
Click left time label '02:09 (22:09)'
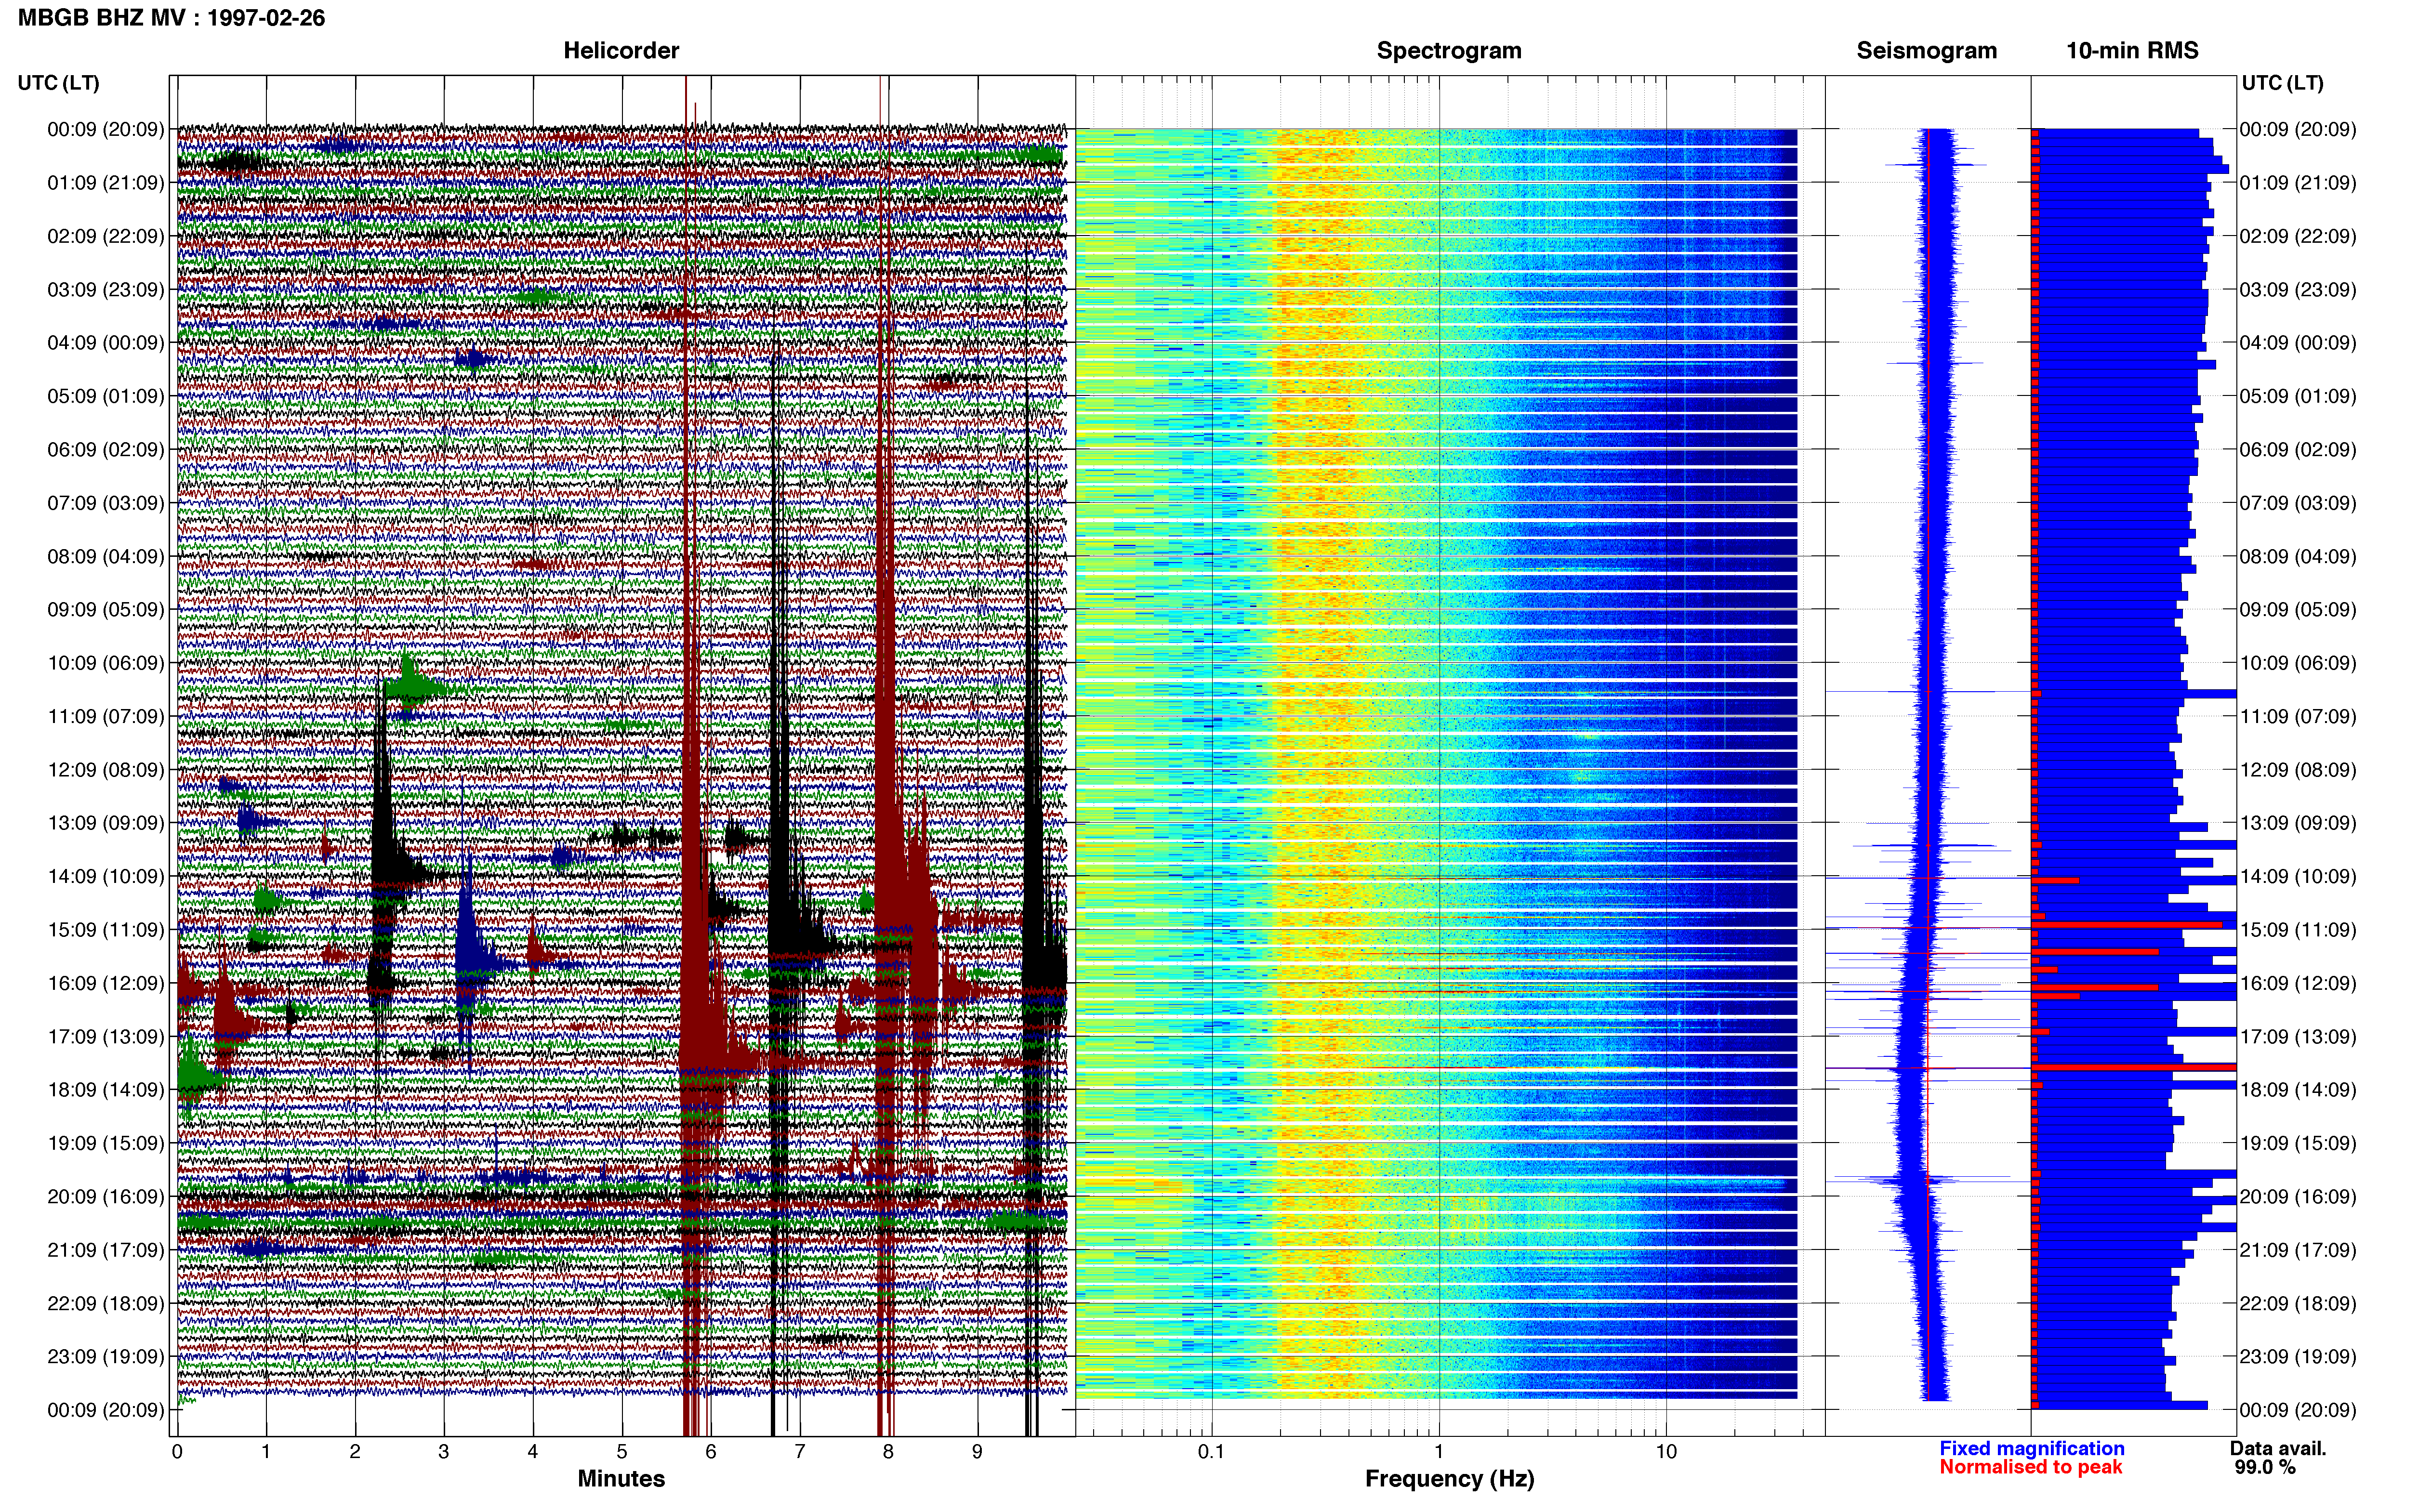click(106, 236)
